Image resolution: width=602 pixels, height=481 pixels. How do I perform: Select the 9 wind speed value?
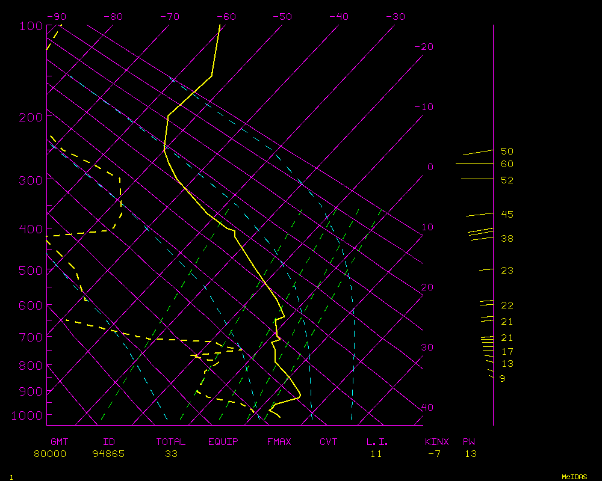point(502,379)
